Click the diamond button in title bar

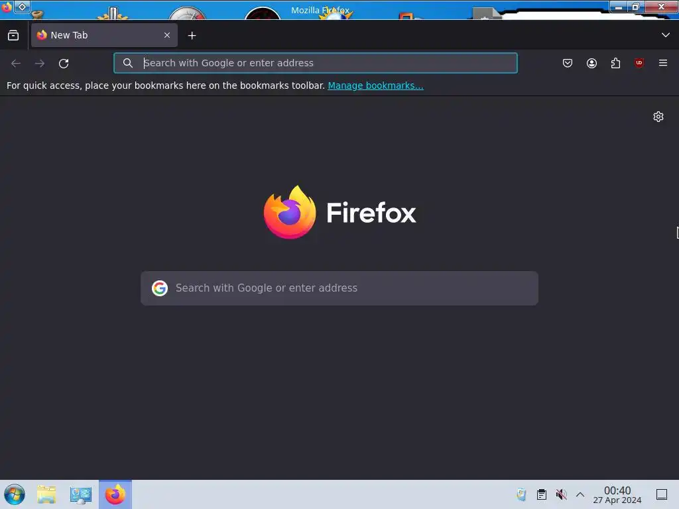22,7
